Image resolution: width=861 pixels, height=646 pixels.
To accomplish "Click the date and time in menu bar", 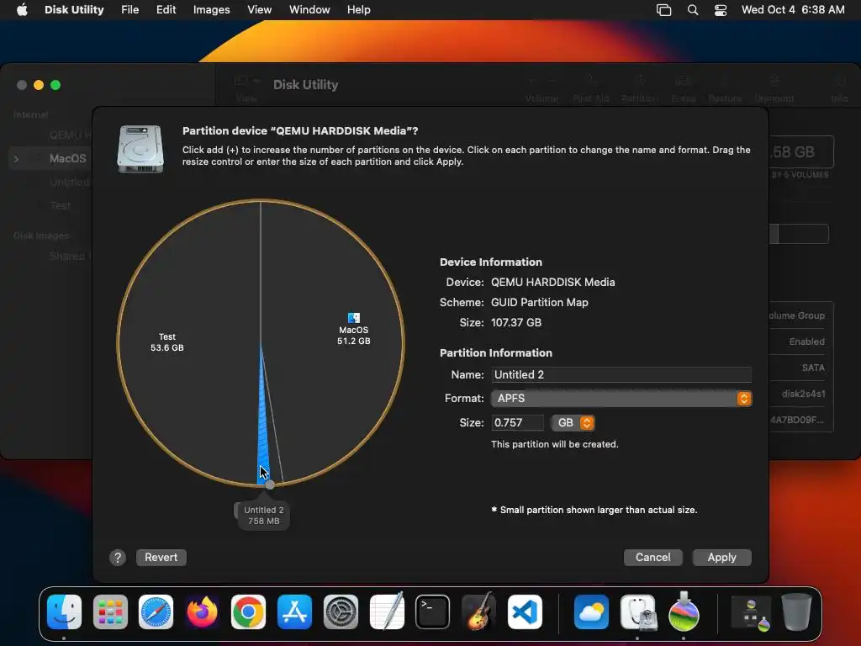I will [793, 10].
